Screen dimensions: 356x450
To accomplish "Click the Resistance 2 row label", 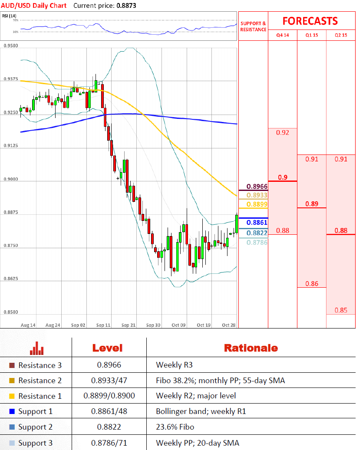I will tap(40, 381).
